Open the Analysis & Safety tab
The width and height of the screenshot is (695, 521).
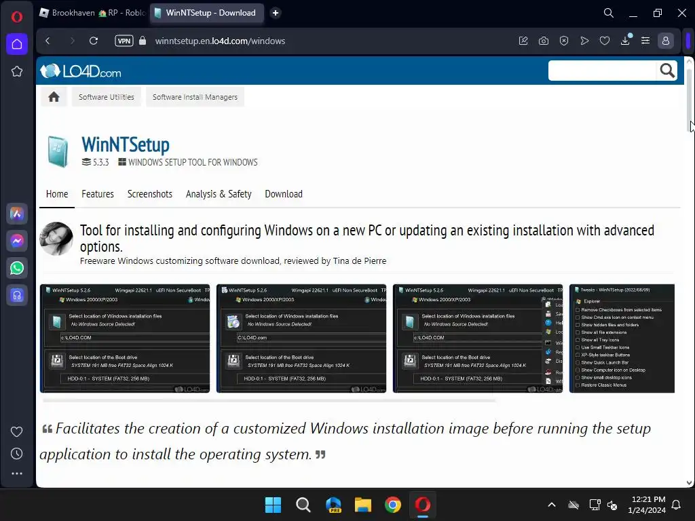point(219,194)
